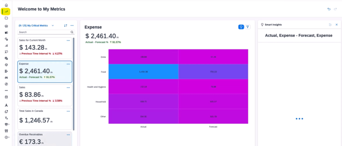Open the filter funnel icon for Expense
This screenshot has width=342, height=146.
248,27
